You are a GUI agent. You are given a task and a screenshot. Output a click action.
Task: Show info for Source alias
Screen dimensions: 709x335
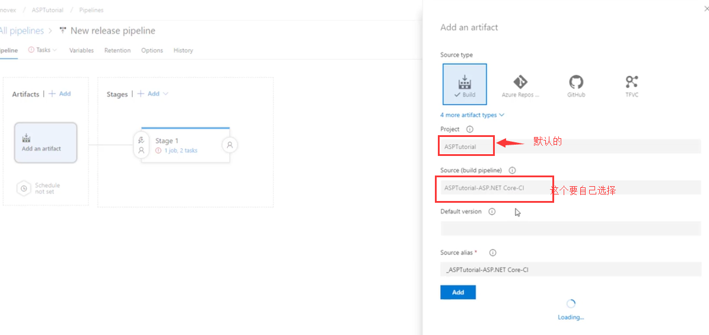pyautogui.click(x=493, y=253)
